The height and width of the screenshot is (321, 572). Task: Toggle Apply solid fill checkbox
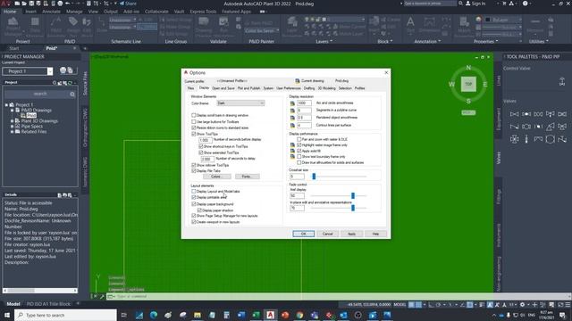[x=299, y=151]
